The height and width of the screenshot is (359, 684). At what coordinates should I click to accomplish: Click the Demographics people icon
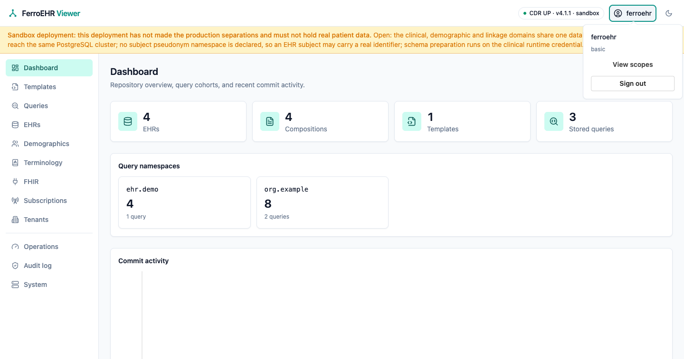pos(15,144)
